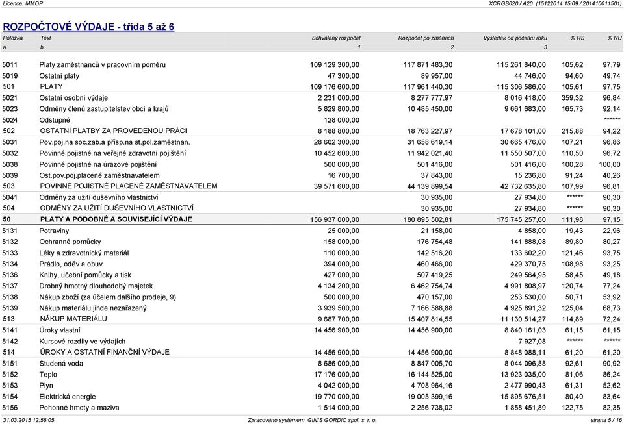Select Knihy, učební pomůcky a tisk row
The image size is (624, 424).
[85, 275]
